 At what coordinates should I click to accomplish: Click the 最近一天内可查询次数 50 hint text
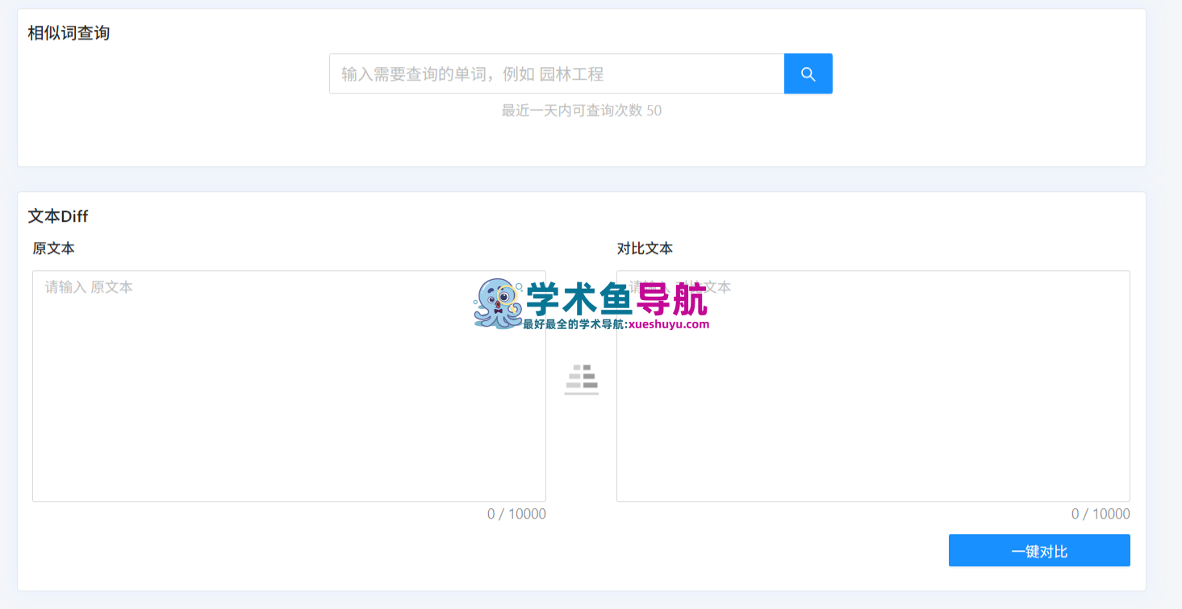581,111
